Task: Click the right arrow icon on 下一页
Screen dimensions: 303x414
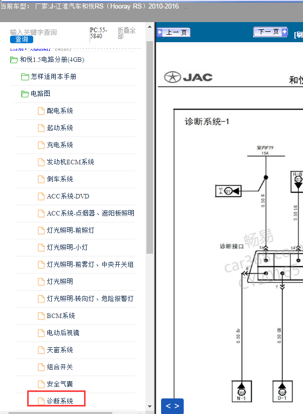Action: [284, 32]
